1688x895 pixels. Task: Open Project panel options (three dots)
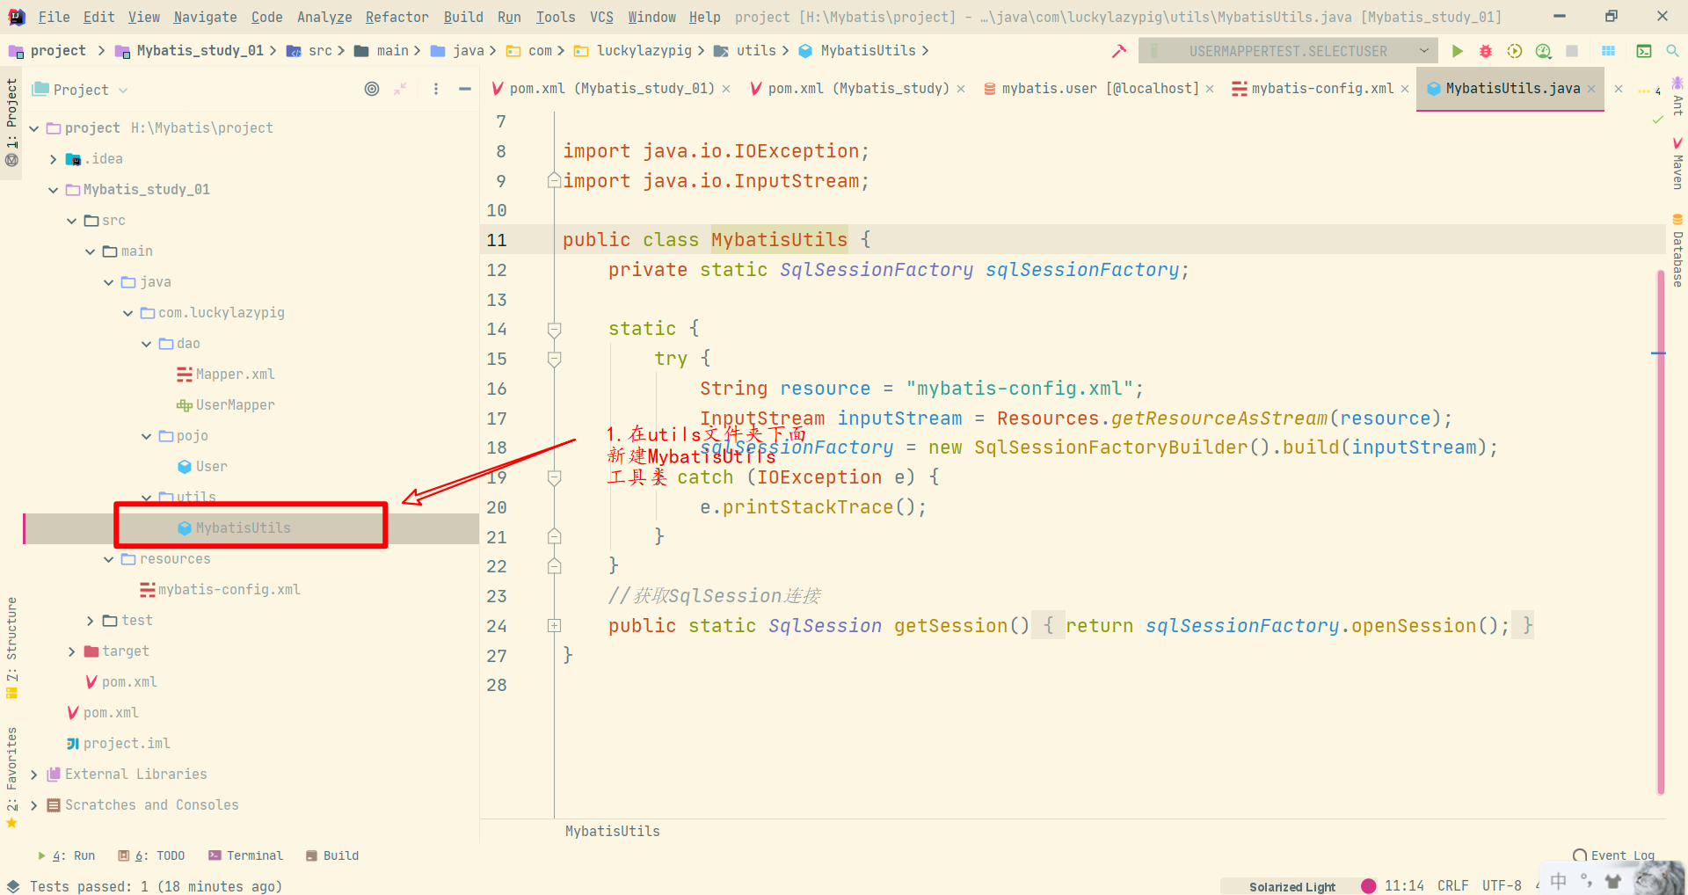tap(436, 89)
